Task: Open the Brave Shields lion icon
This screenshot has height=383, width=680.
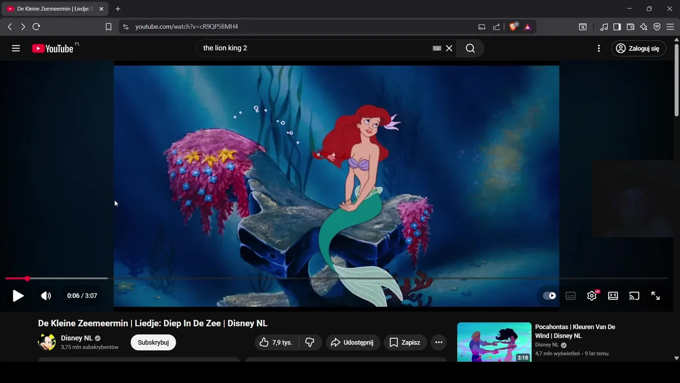Action: [x=513, y=27]
